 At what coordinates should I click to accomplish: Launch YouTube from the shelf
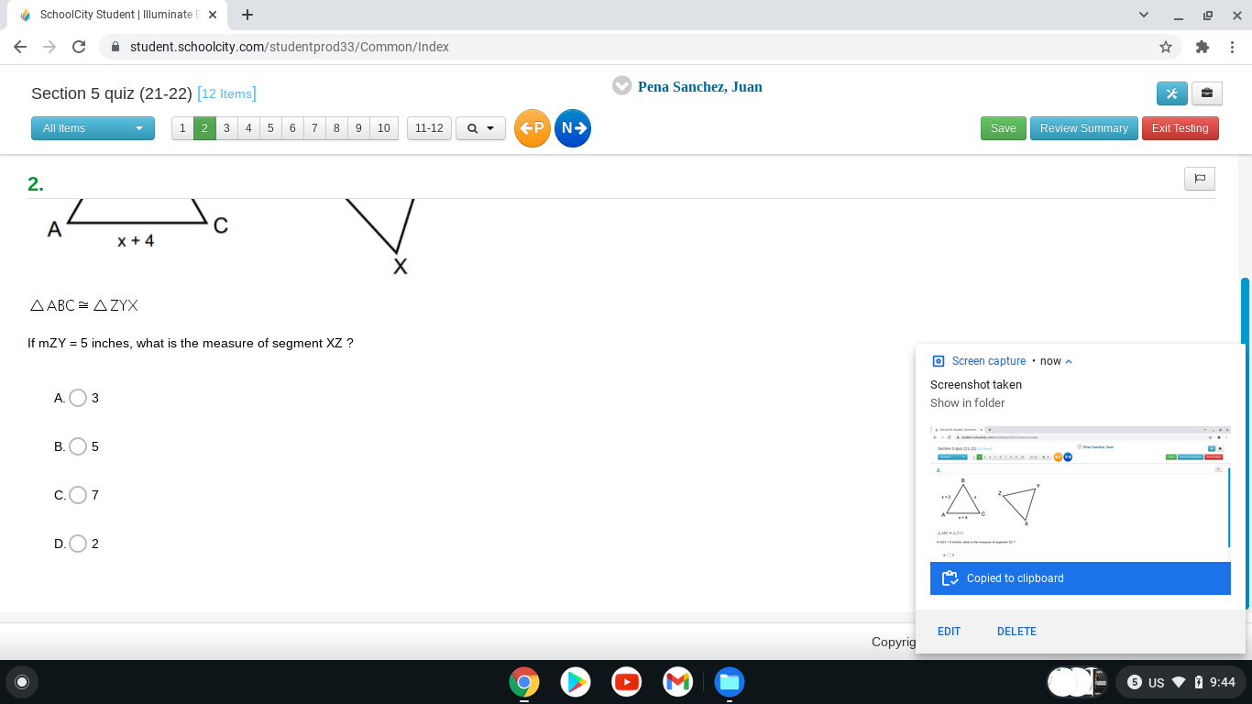click(627, 682)
